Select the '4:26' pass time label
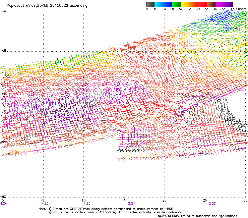Screen dimensions: 248x218 [x=87, y=204]
